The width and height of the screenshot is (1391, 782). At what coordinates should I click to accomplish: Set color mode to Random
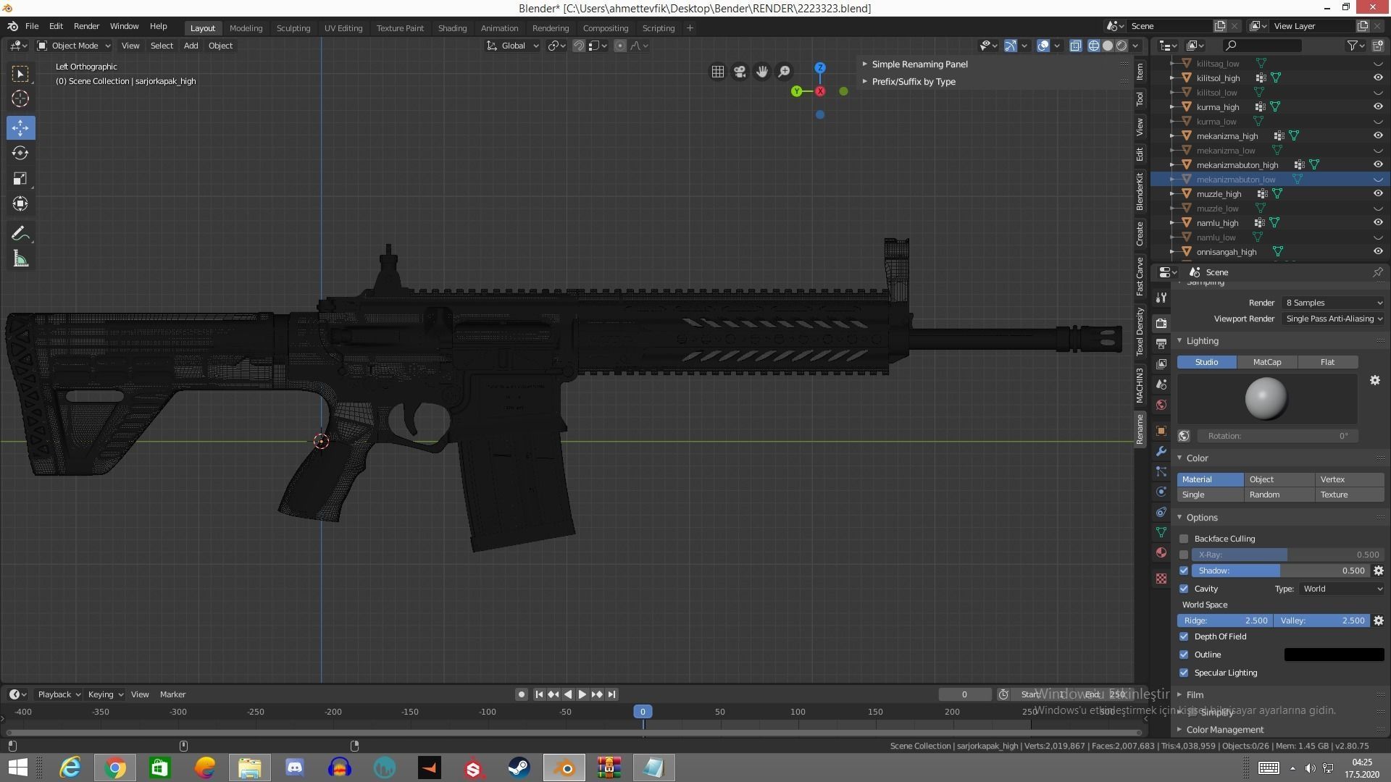(x=1279, y=495)
